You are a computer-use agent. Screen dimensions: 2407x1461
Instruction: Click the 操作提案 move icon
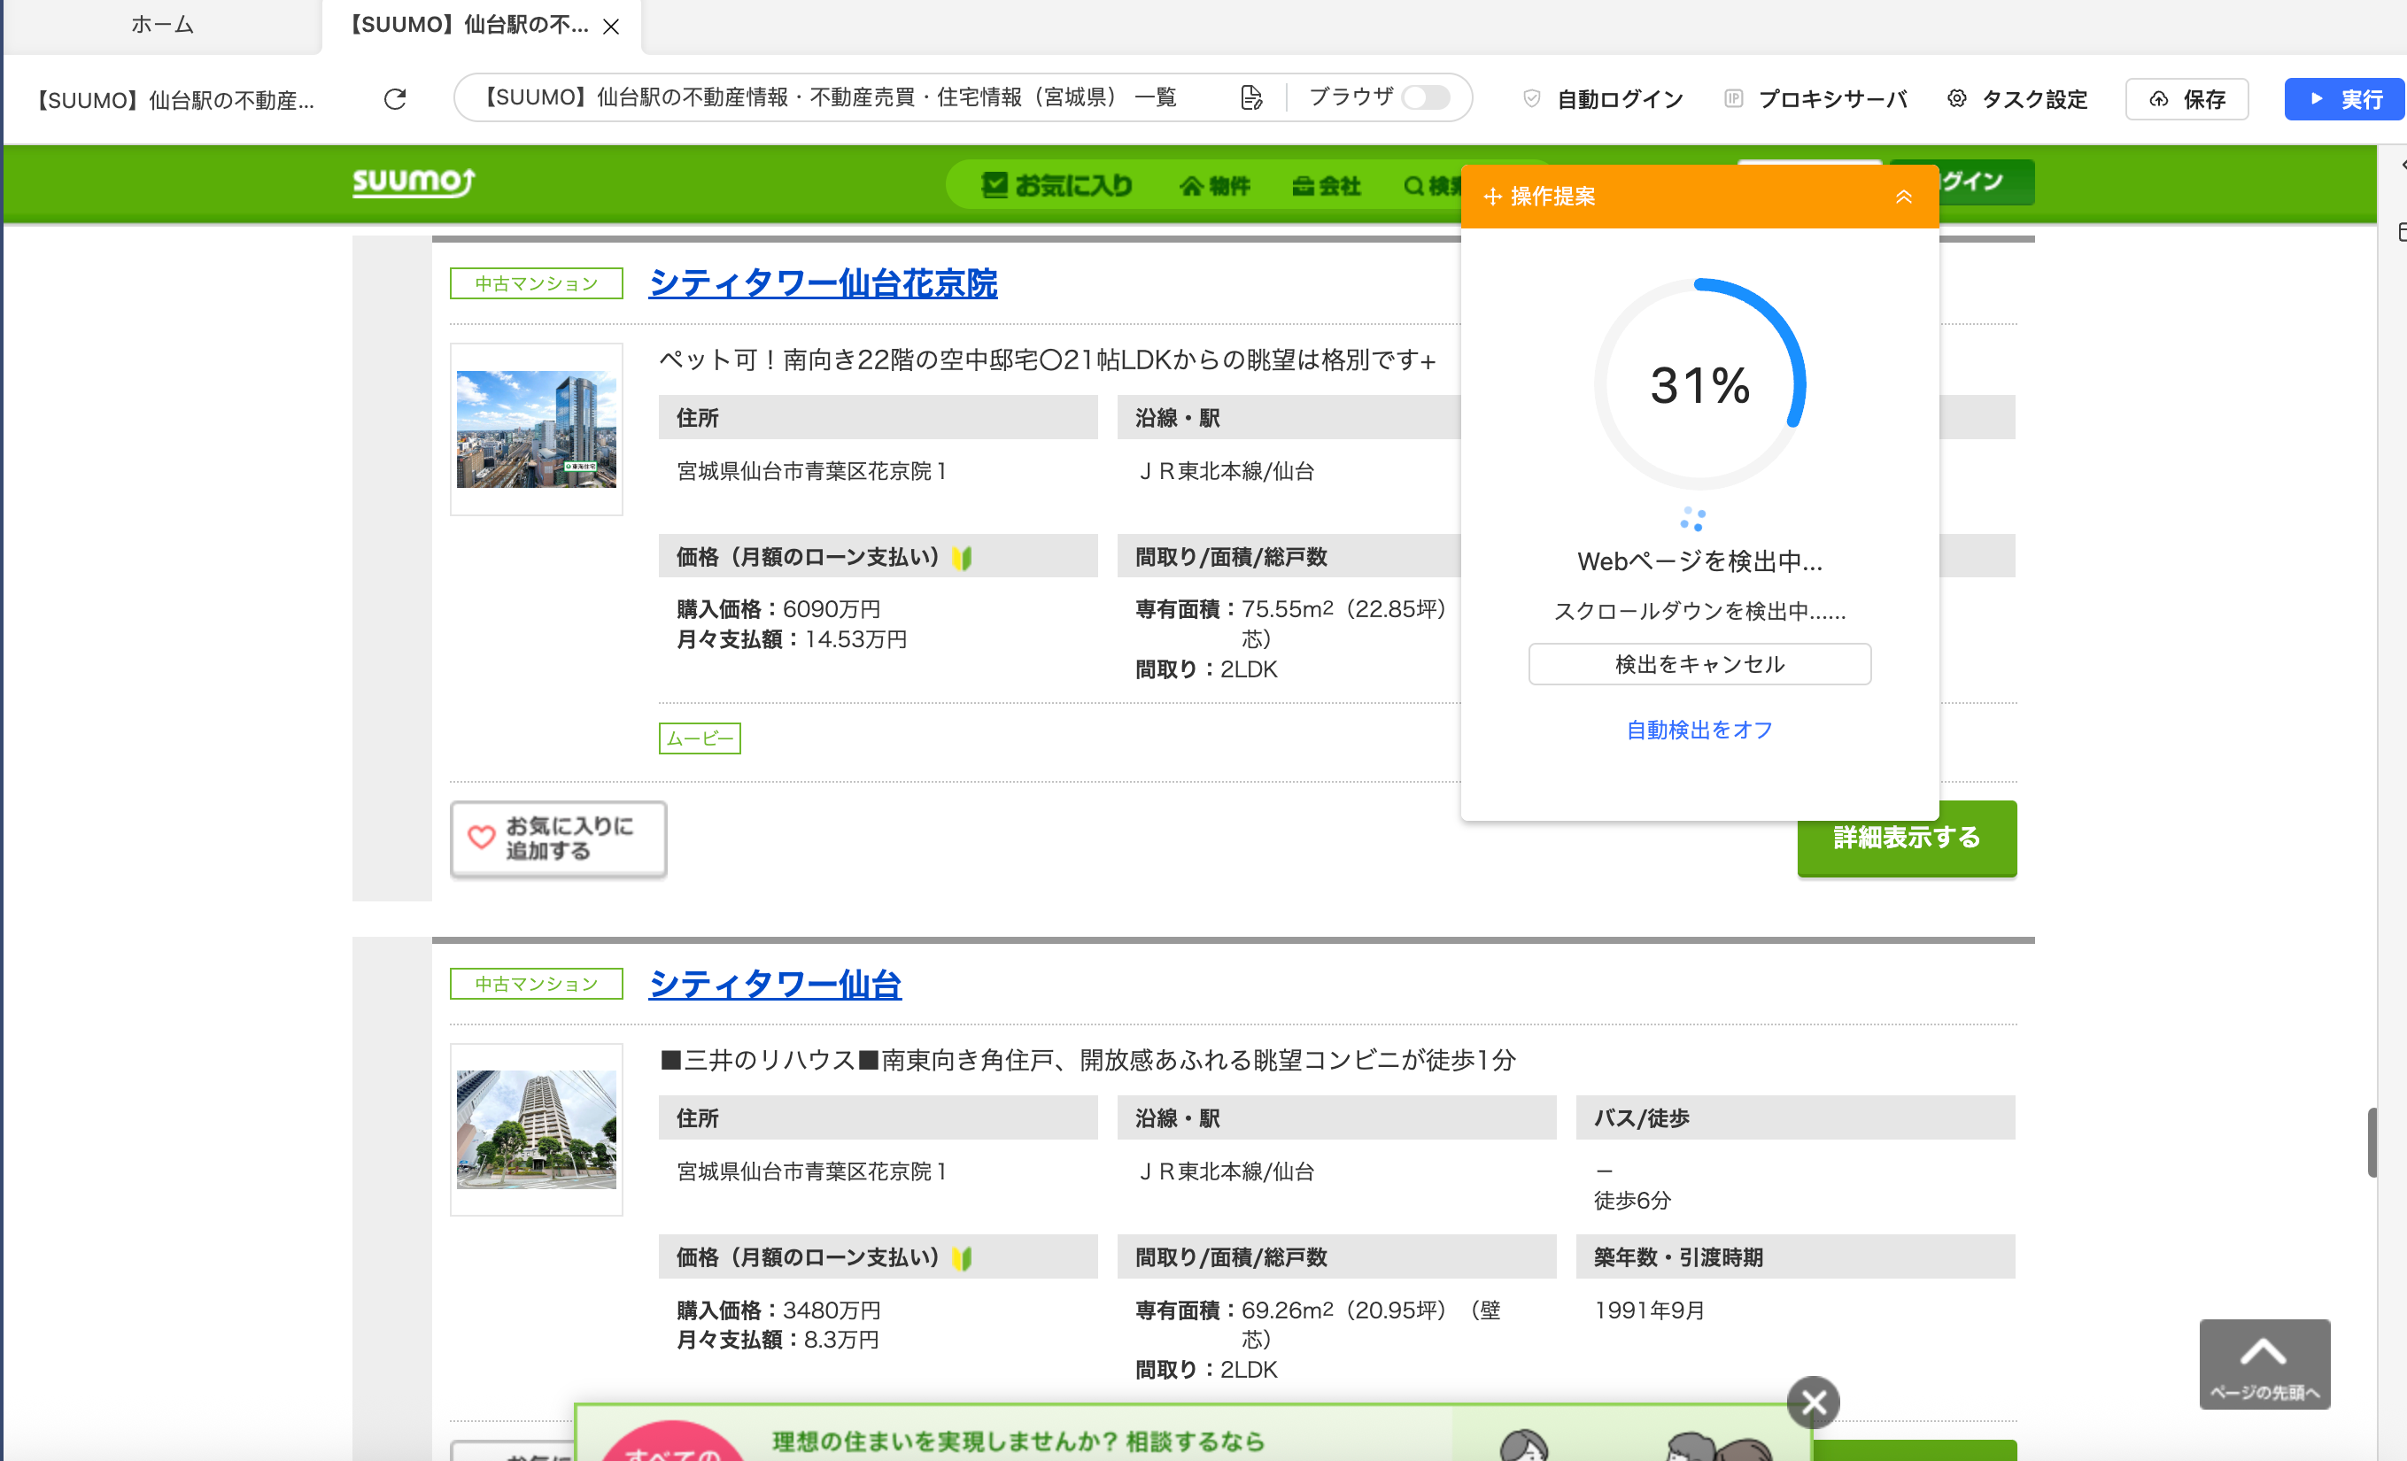(x=1493, y=197)
